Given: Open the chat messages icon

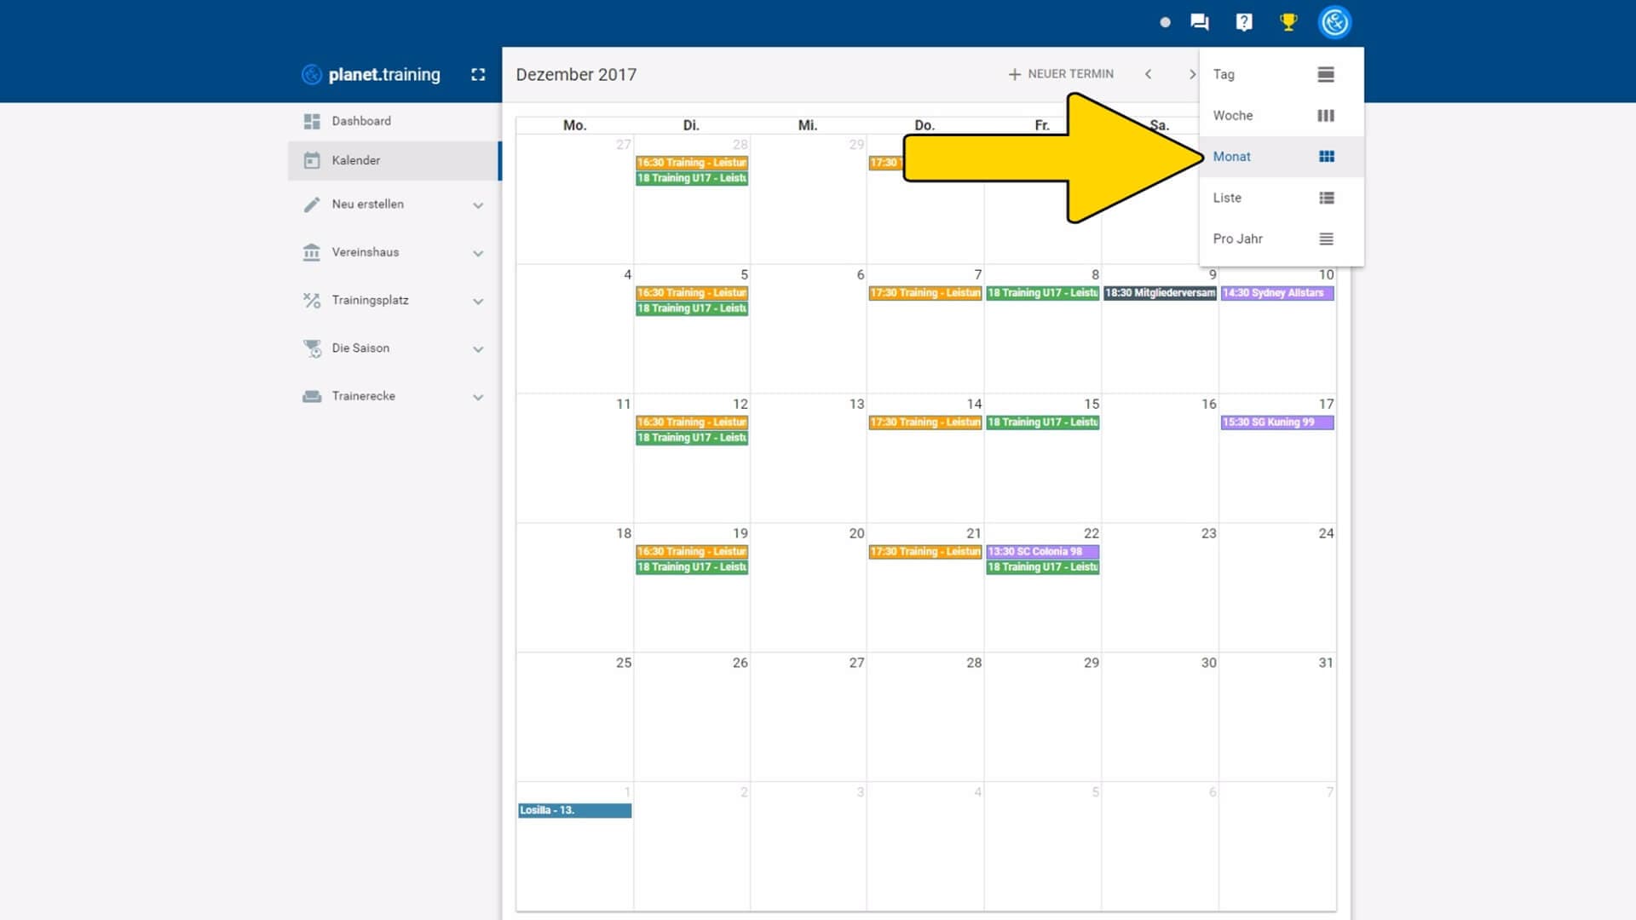Looking at the screenshot, I should (x=1199, y=22).
